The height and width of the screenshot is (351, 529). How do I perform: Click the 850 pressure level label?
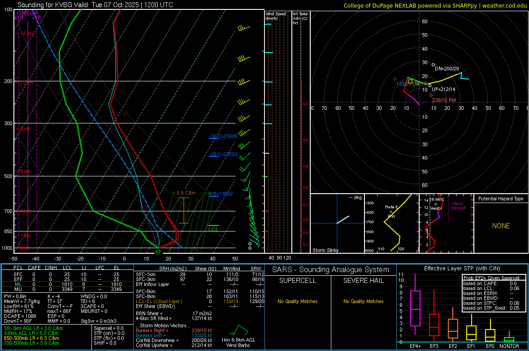click(8, 231)
